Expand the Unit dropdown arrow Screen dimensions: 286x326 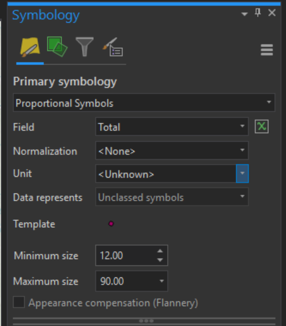[243, 174]
